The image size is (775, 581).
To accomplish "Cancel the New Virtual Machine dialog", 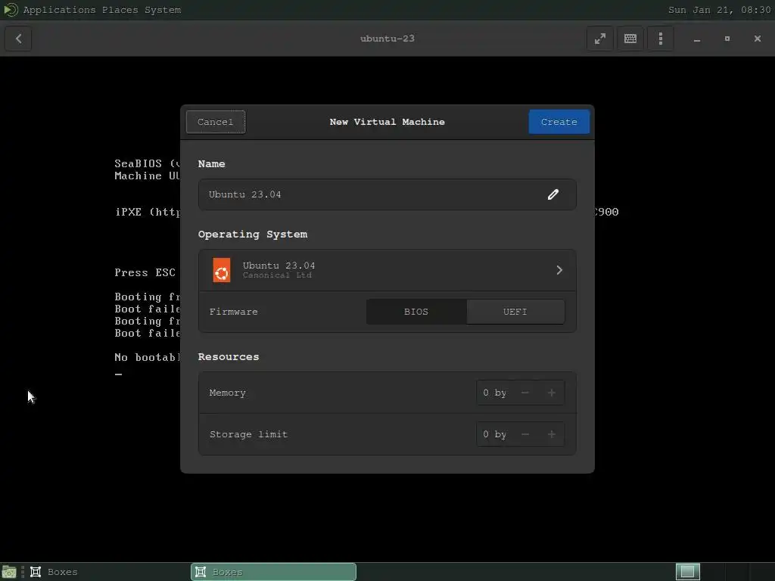I will point(216,122).
